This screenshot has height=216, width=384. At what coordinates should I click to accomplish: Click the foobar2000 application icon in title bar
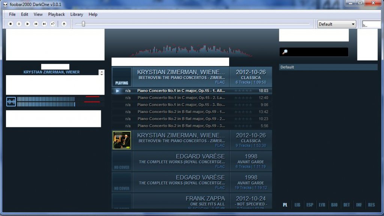click(5, 4)
